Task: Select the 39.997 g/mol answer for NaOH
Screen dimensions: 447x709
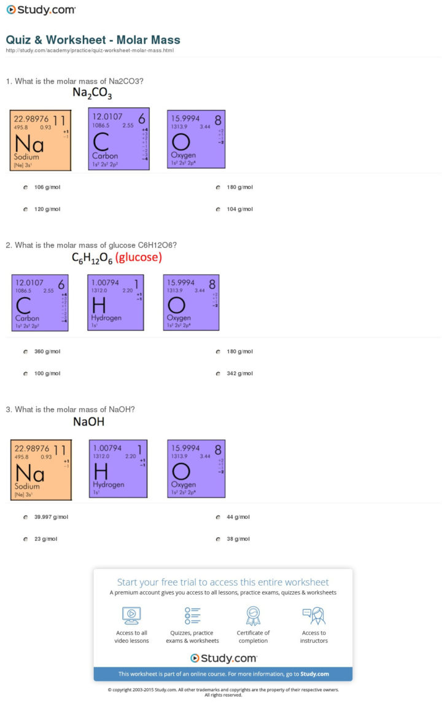Action: (x=25, y=517)
